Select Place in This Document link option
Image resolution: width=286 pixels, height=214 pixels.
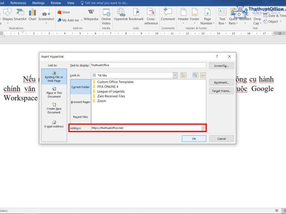pyautogui.click(x=54, y=93)
